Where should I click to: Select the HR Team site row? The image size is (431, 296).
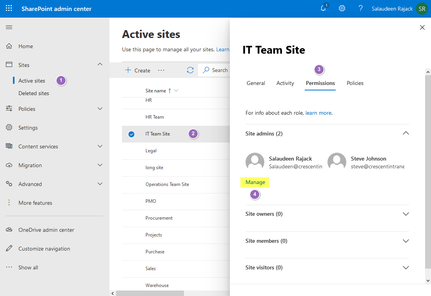coord(176,117)
